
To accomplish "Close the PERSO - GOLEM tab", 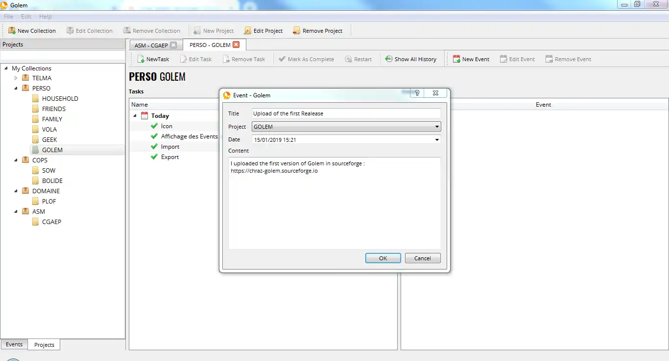I will [x=236, y=45].
